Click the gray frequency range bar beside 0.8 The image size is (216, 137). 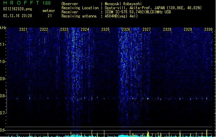click(x=7, y=101)
